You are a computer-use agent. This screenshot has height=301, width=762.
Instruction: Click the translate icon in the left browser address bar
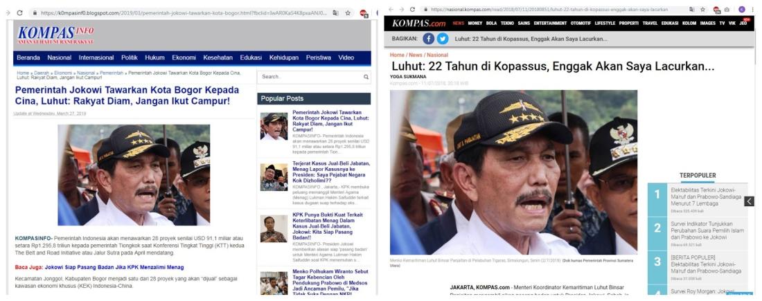click(335, 13)
